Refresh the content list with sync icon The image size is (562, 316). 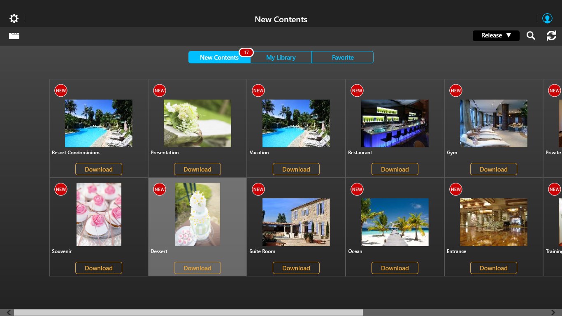tap(551, 36)
